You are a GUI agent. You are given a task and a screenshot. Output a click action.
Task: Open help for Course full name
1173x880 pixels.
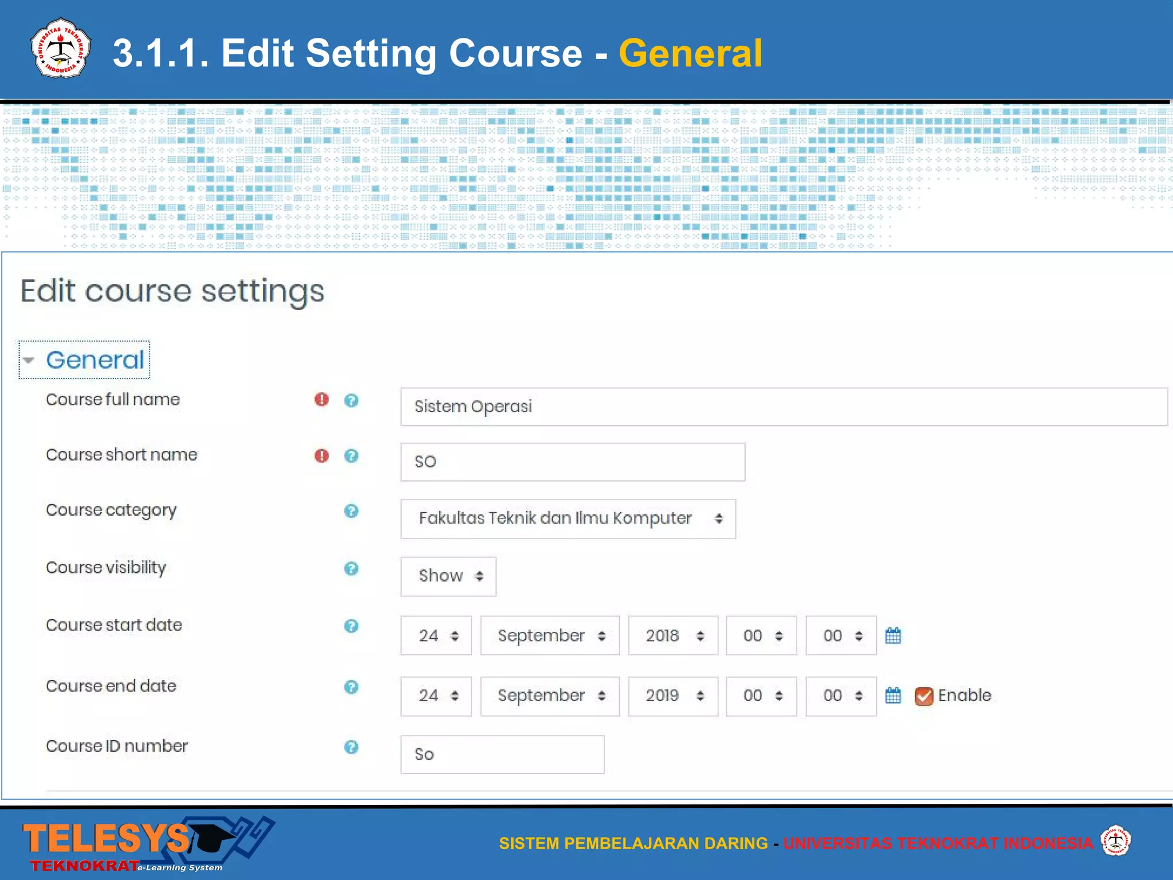click(x=351, y=400)
